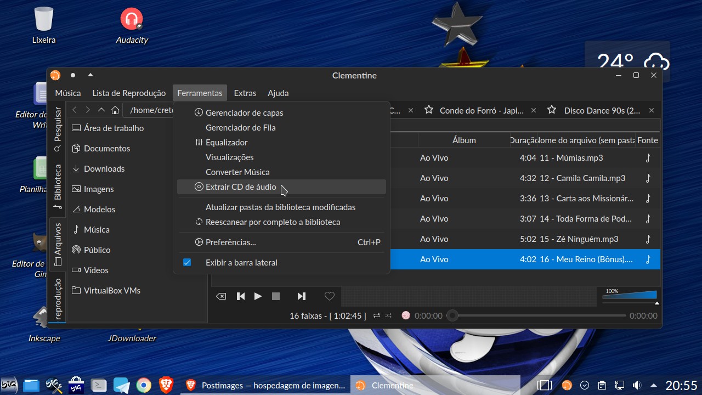Select track 12 - Camila Camila.mp3

(x=582, y=178)
